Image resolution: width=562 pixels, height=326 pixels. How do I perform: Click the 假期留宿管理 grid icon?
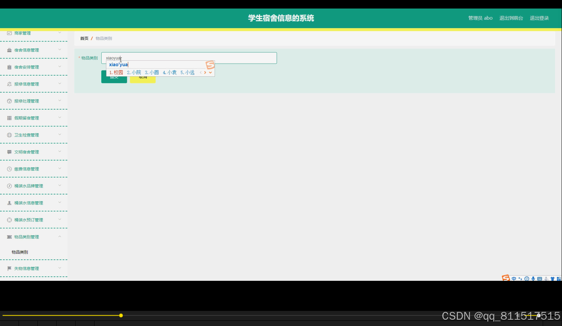(9, 118)
